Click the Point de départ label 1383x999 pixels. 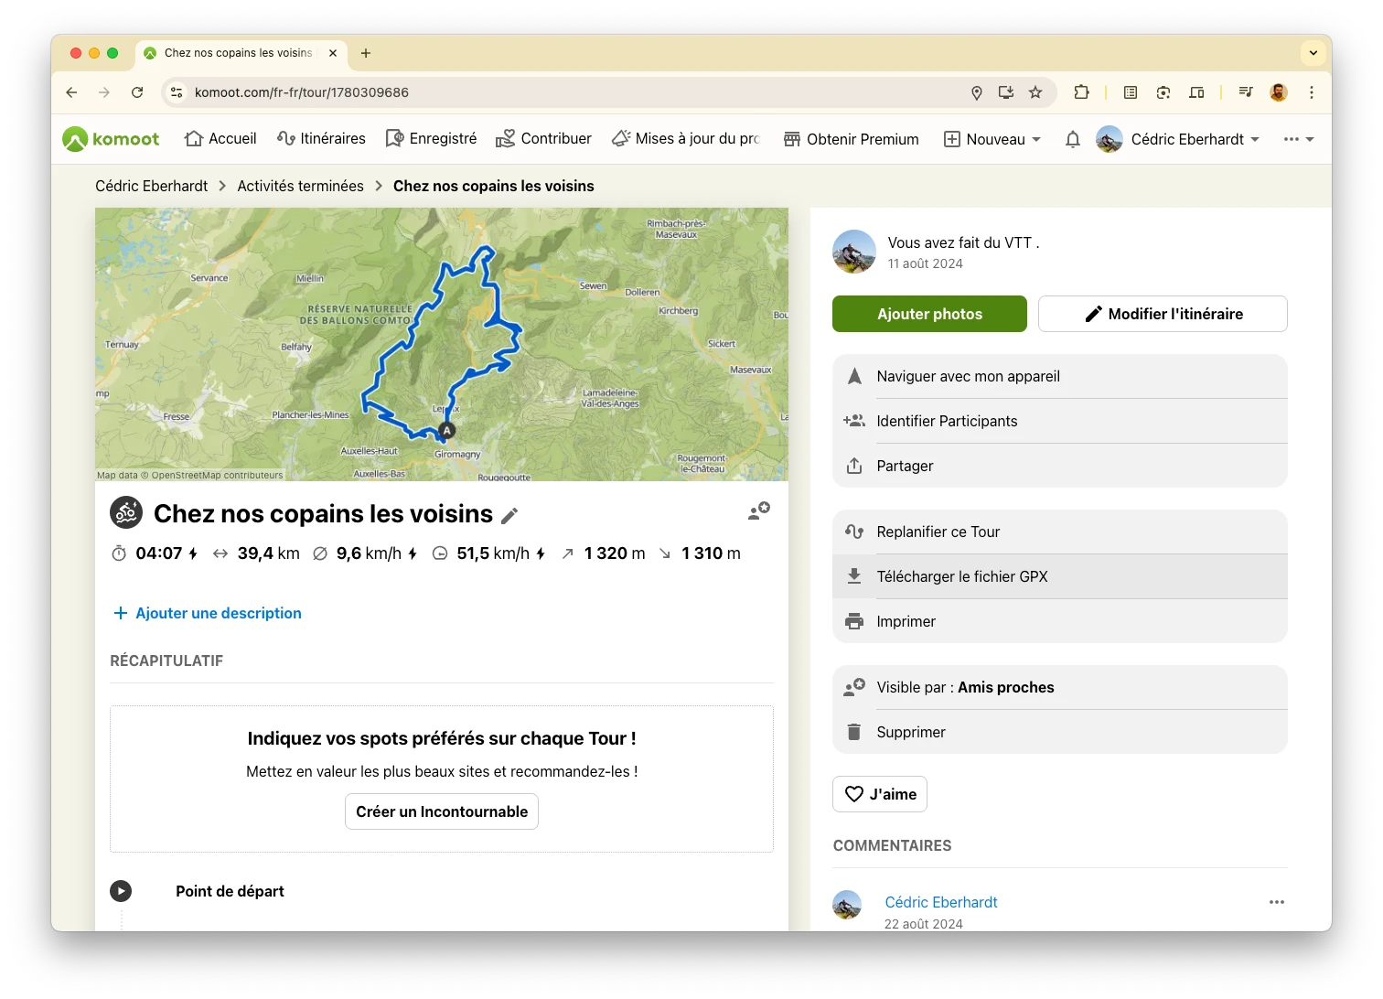pos(230,891)
